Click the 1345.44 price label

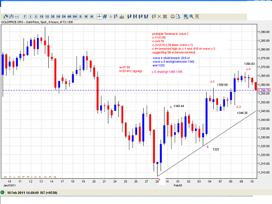tap(179, 106)
